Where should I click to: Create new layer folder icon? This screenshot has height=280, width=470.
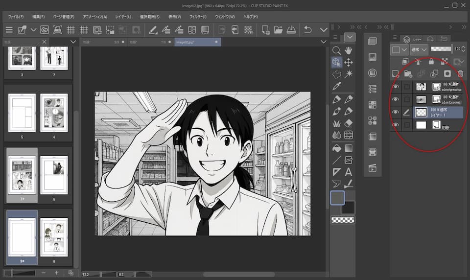click(x=408, y=73)
